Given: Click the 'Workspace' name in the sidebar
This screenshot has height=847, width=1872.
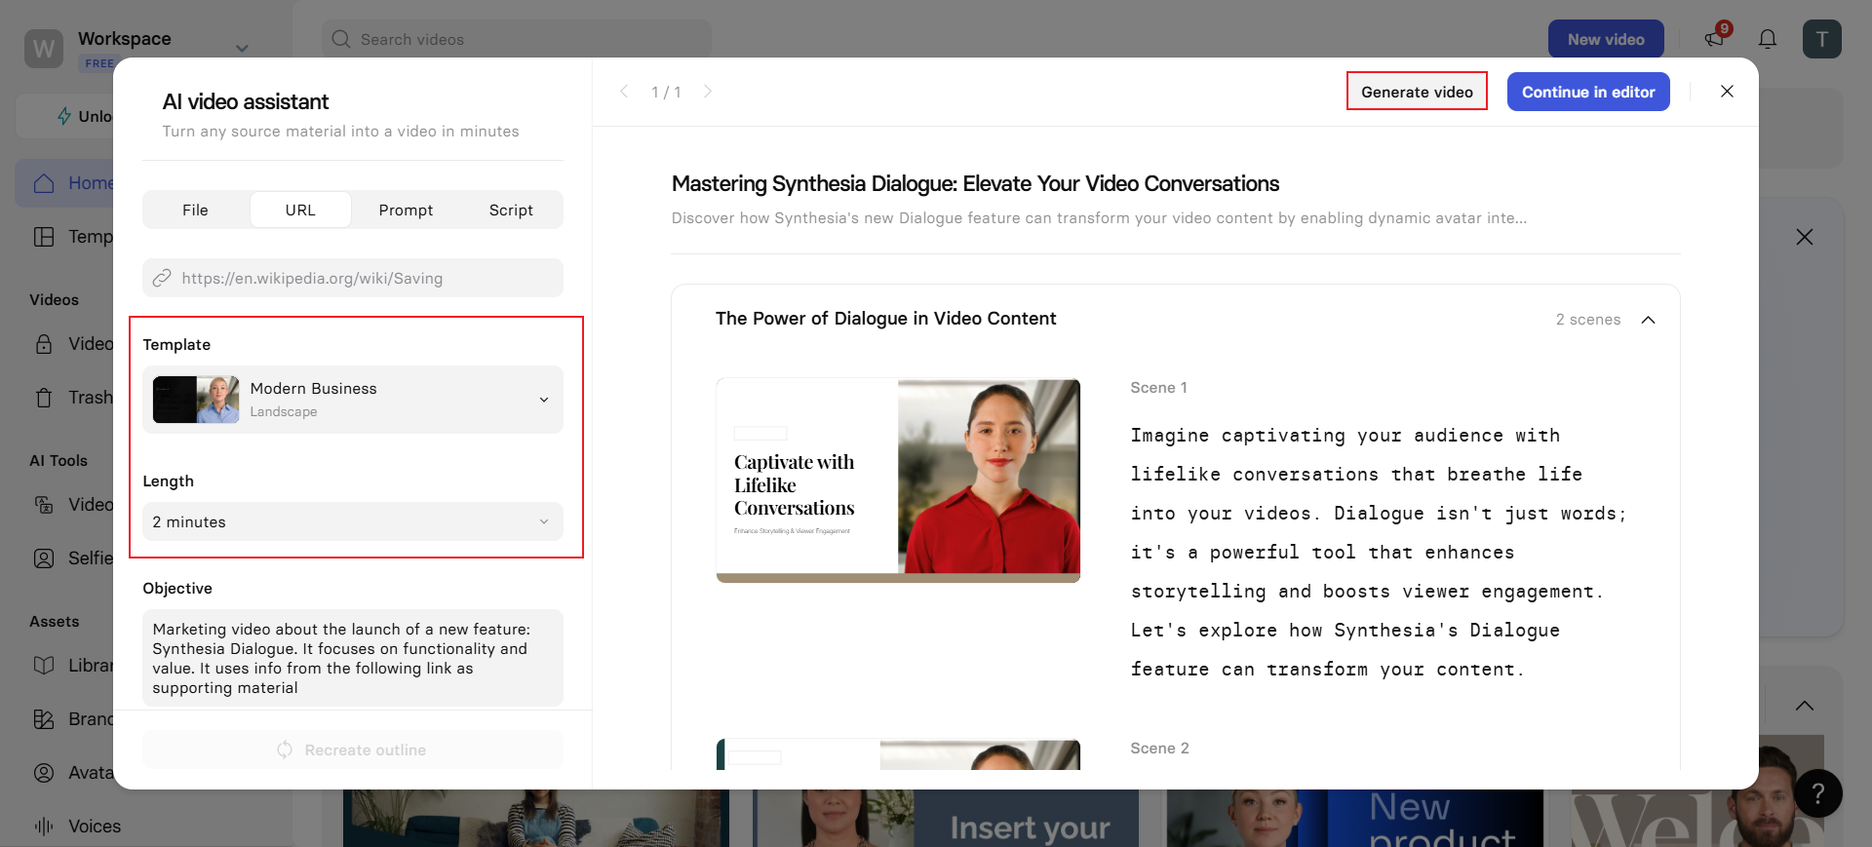Looking at the screenshot, I should [x=125, y=38].
